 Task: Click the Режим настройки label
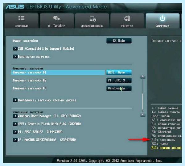pyautogui.click(x=25, y=41)
